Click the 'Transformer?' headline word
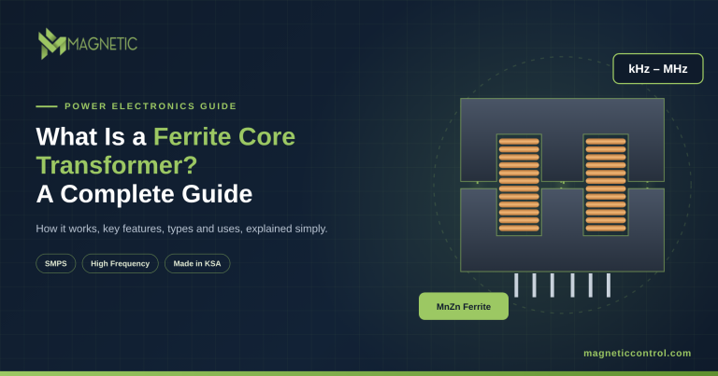The height and width of the screenshot is (376, 718). click(x=116, y=165)
